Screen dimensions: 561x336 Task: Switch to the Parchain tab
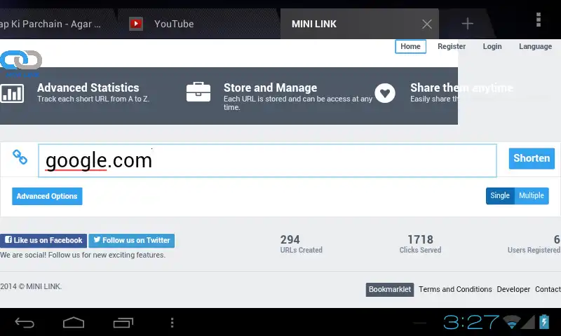pos(58,24)
